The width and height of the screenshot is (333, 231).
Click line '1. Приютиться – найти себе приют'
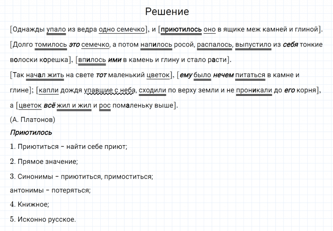(69, 146)
